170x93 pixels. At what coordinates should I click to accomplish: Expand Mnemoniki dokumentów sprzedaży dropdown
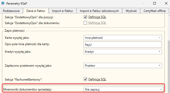click(x=123, y=89)
